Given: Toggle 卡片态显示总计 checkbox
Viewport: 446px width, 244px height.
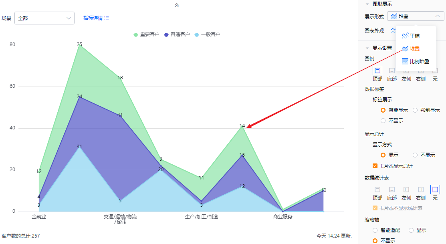Looking at the screenshot, I should [375, 166].
